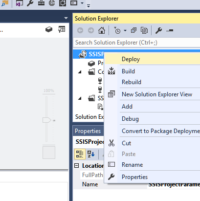Click the clock refresh toolbar icon

[x=52, y=3]
